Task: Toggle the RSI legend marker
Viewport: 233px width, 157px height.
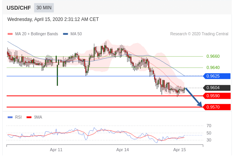Action: [x=10, y=117]
